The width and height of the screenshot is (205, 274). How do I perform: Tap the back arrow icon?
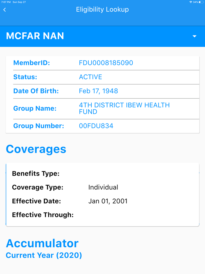(5, 10)
